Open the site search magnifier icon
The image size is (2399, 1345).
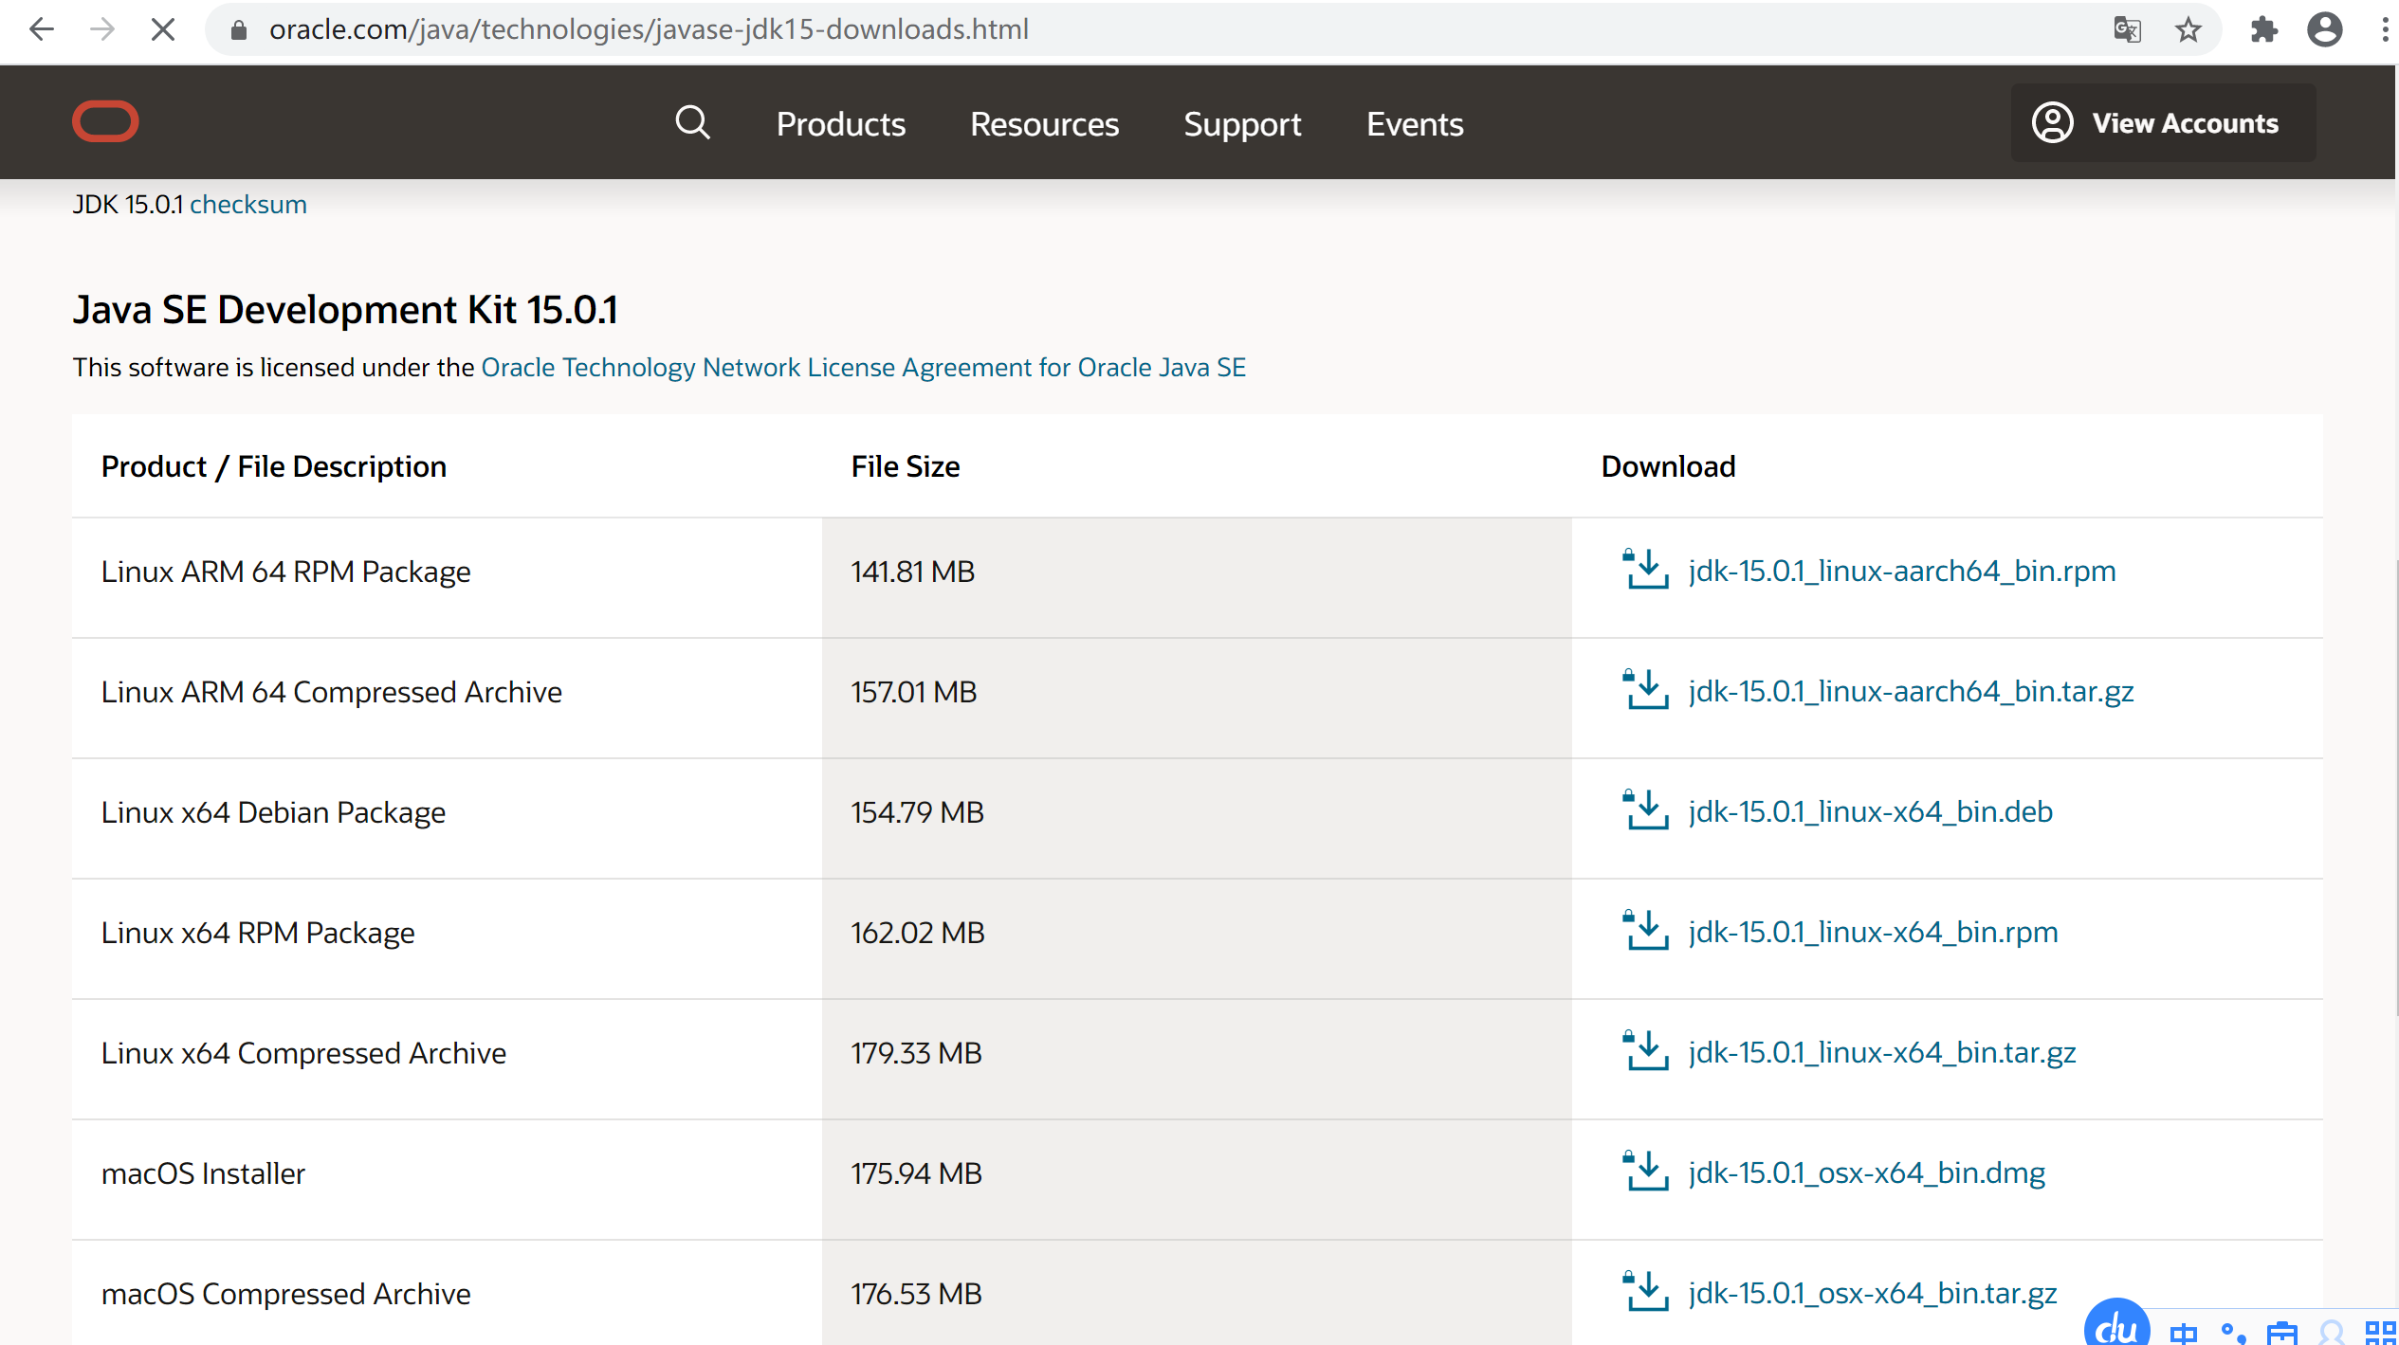coord(692,123)
